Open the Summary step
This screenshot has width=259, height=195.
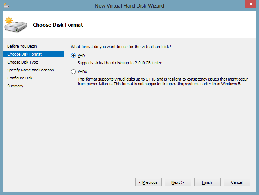point(15,86)
